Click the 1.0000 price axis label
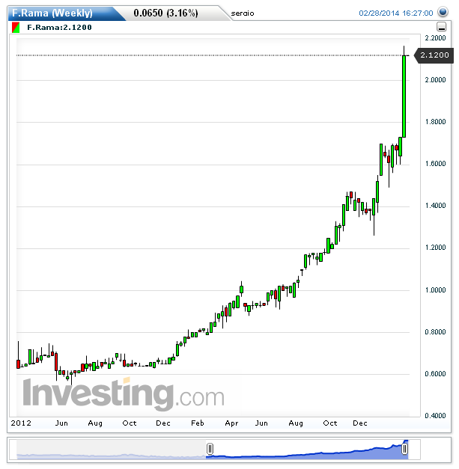459x469 pixels. pyautogui.click(x=435, y=289)
